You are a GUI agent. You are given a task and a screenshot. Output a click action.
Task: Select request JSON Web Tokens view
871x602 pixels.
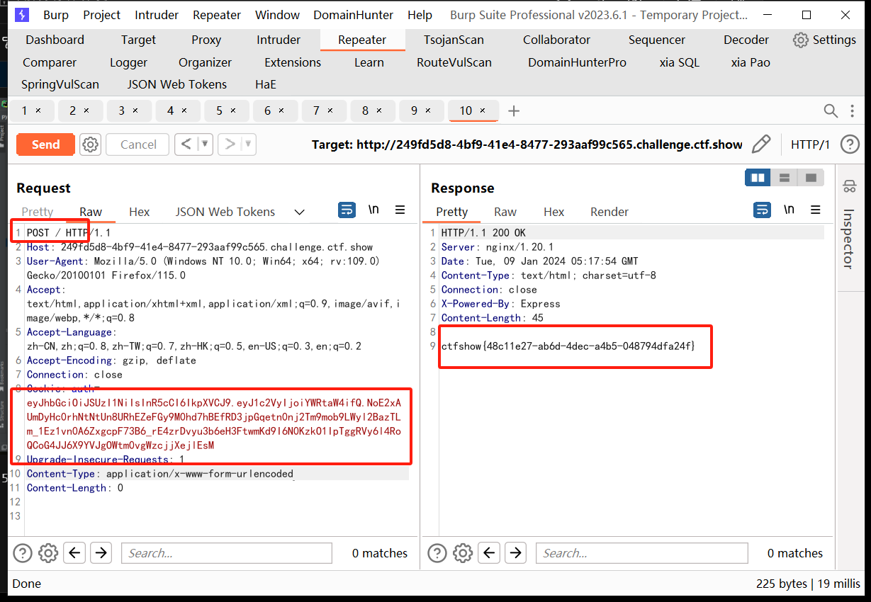coord(225,212)
